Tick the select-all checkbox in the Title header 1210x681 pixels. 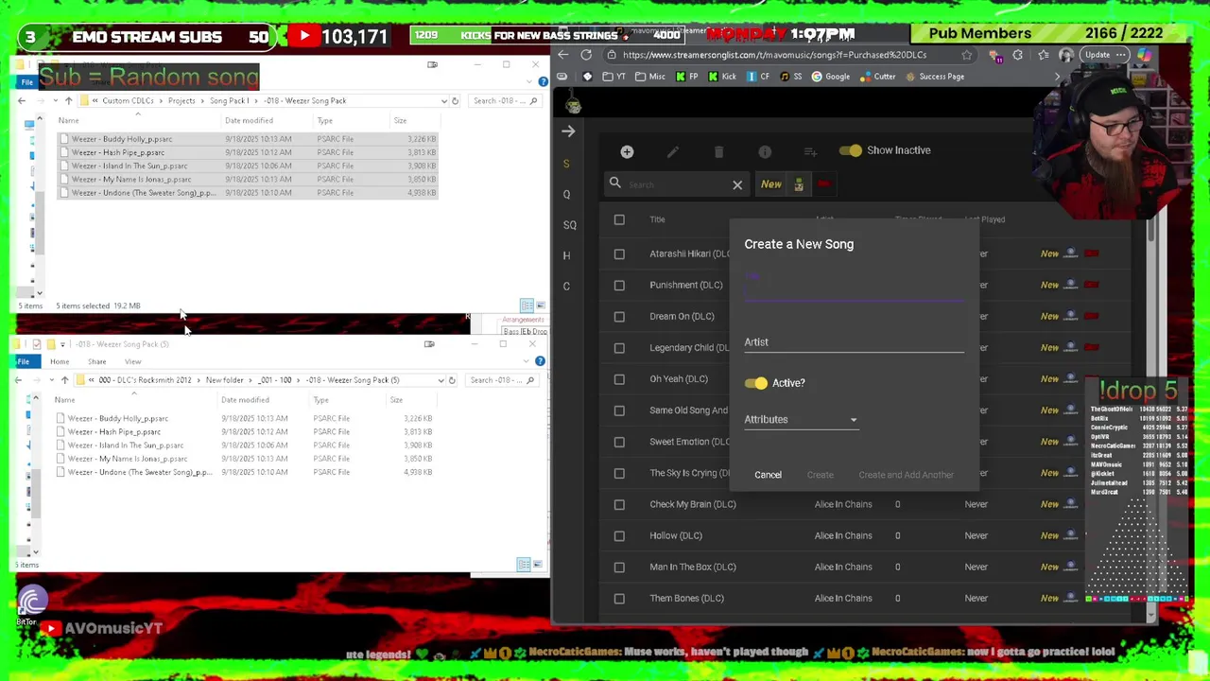tap(619, 219)
